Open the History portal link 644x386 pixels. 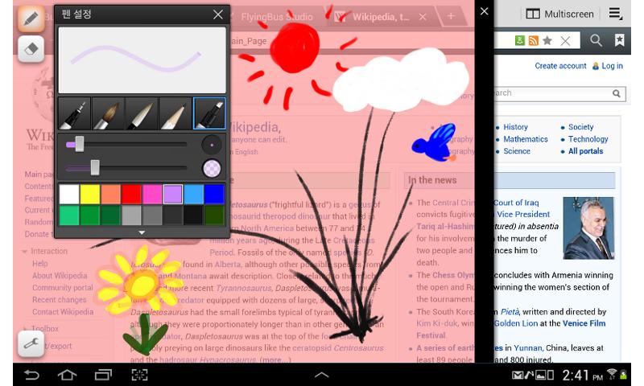515,127
